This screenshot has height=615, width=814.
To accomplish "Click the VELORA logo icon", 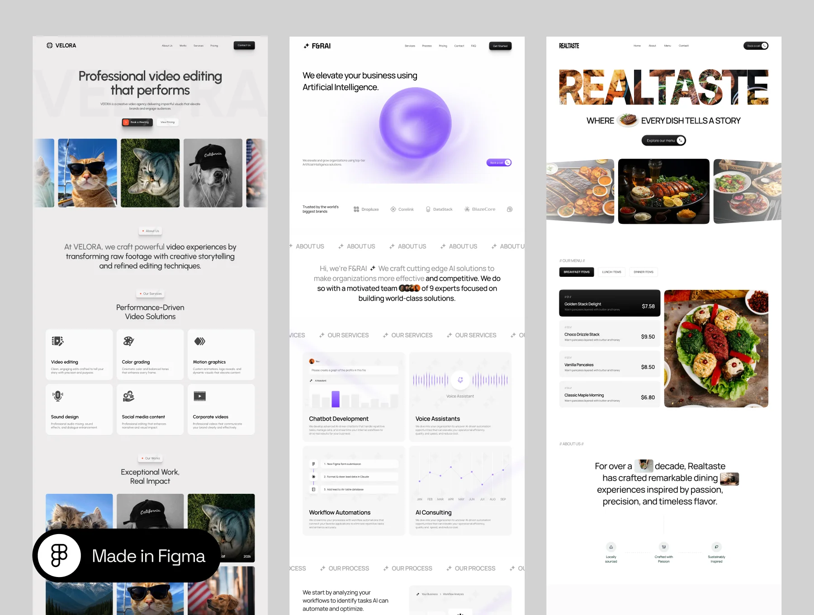I will [50, 45].
